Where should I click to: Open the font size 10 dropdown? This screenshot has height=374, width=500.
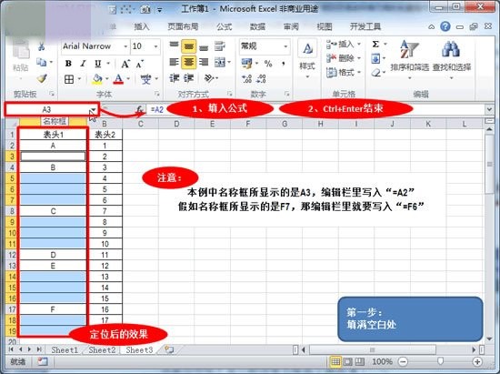156,46
